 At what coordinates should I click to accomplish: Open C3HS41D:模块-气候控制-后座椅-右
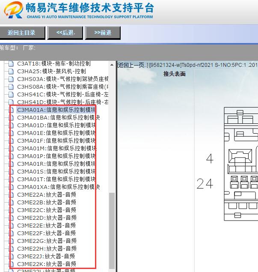(63, 102)
